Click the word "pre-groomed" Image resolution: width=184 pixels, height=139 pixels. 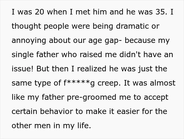pyautogui.click(x=92, y=97)
